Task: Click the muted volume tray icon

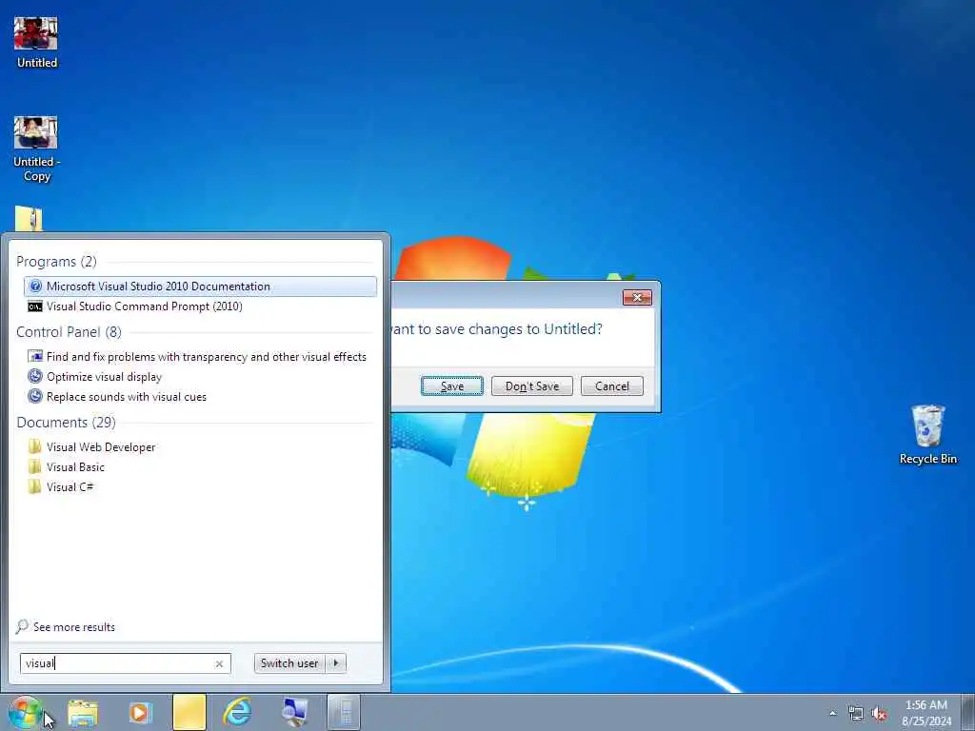Action: [x=879, y=714]
